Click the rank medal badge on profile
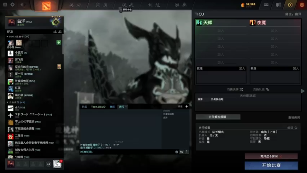 [56, 22]
